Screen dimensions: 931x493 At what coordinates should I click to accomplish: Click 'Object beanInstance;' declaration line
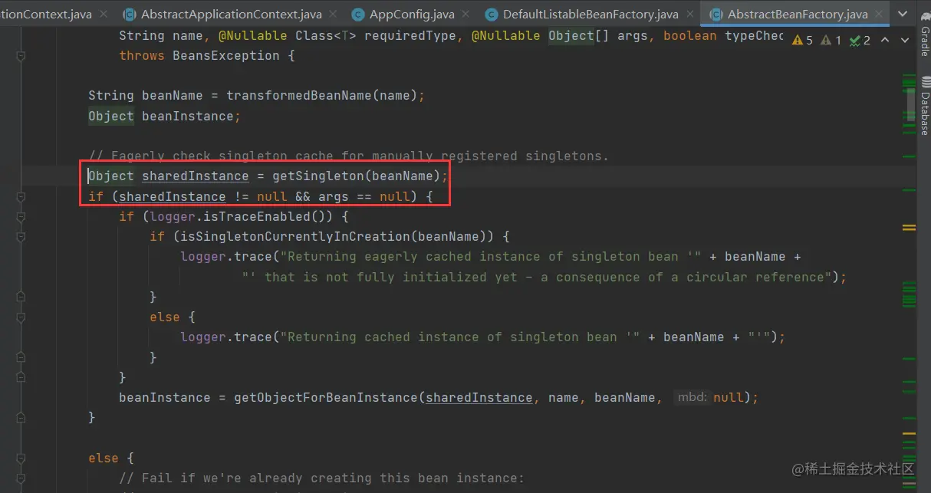point(164,117)
